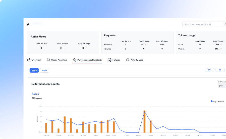Click the 507 requests value
Screen dimensions: 226x139
[x=162, y=45]
